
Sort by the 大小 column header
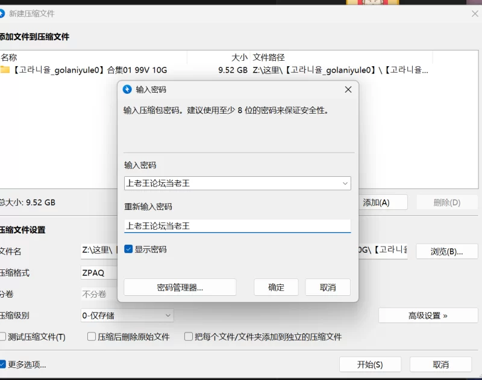pos(219,57)
